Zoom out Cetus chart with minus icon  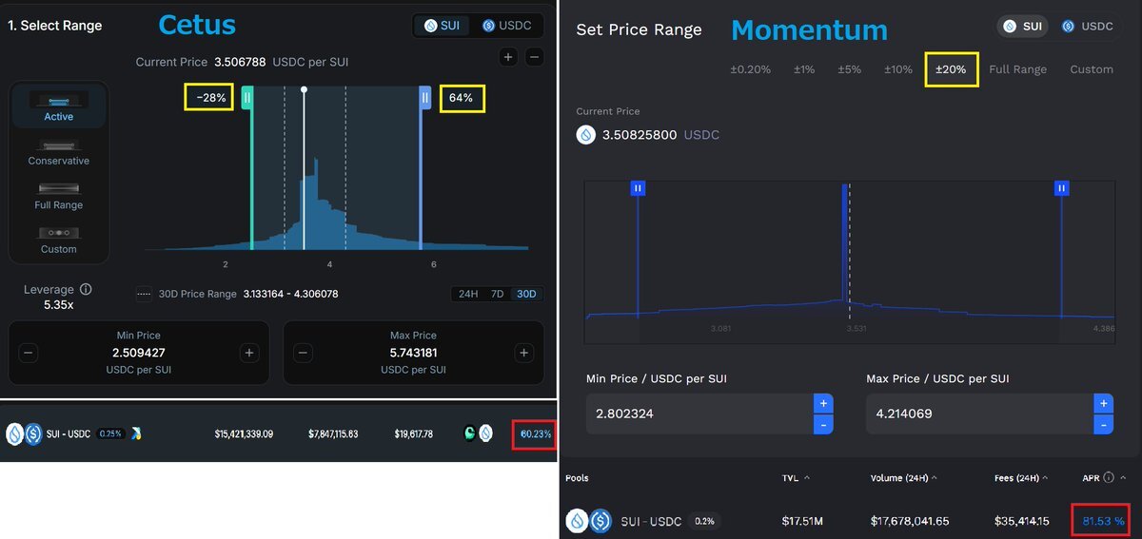[x=535, y=57]
